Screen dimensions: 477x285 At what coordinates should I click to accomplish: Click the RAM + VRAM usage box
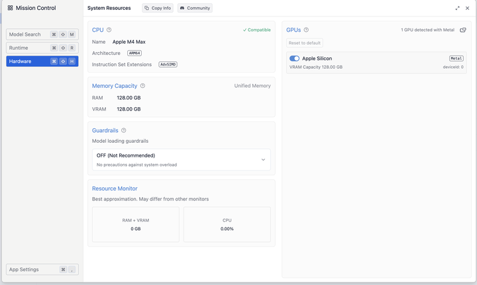pyautogui.click(x=135, y=224)
